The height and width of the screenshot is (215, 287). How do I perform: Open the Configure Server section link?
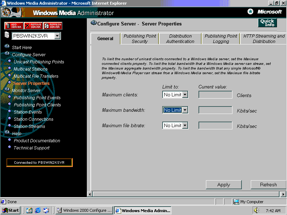(x=29, y=55)
